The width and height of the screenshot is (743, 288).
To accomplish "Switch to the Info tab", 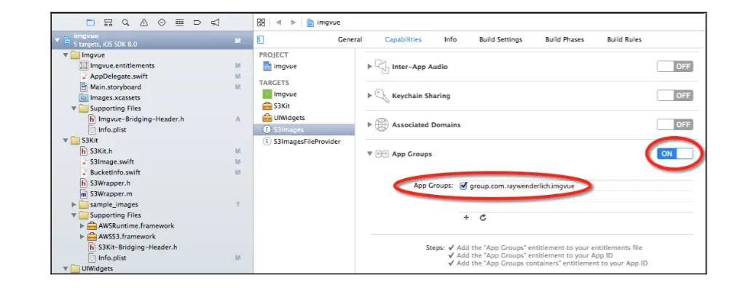I will point(450,40).
